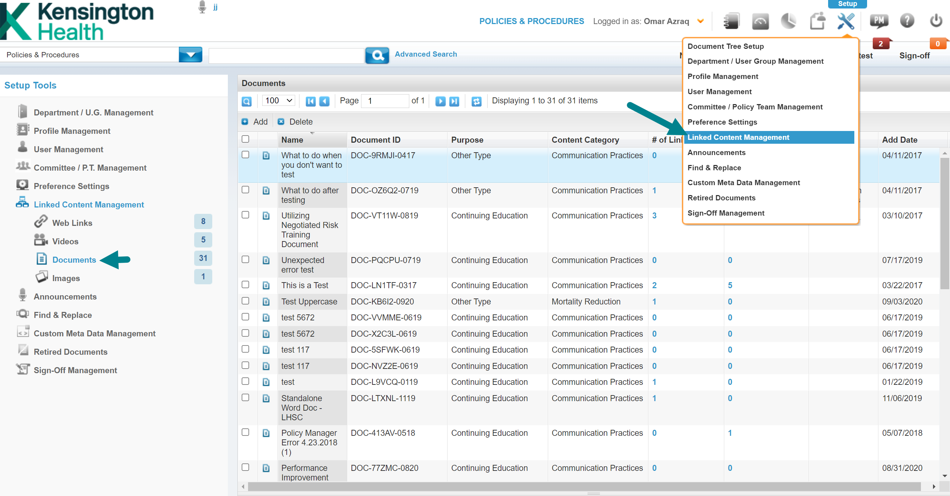Refresh the documents grid
This screenshot has width=950, height=496.
[x=477, y=101]
